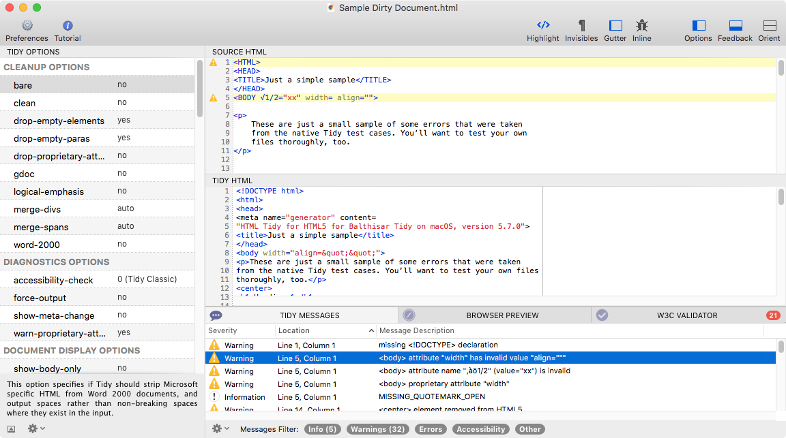Click into Source HTML BODY line
The height and width of the screenshot is (438, 786).
[x=505, y=97]
